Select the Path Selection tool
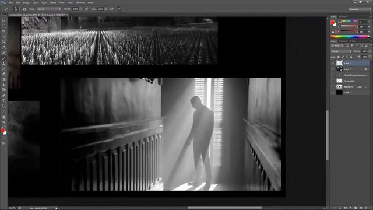Image resolution: width=373 pixels, height=210 pixels. pyautogui.click(x=3, y=106)
